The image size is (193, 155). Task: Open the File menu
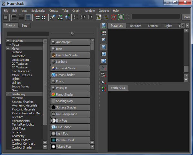(x=6, y=11)
